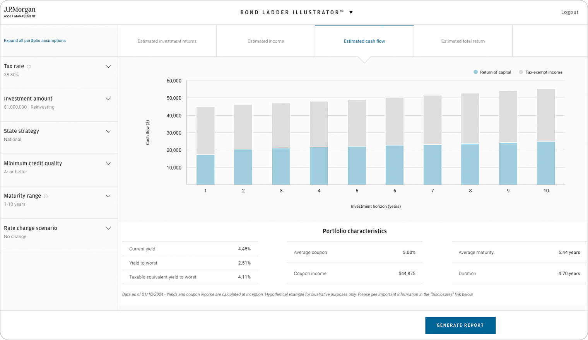Click the Duration 4.70 years value

coord(569,273)
